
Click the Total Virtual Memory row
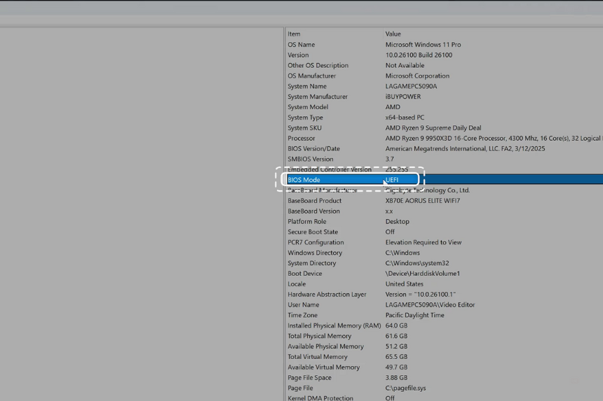pyautogui.click(x=317, y=357)
